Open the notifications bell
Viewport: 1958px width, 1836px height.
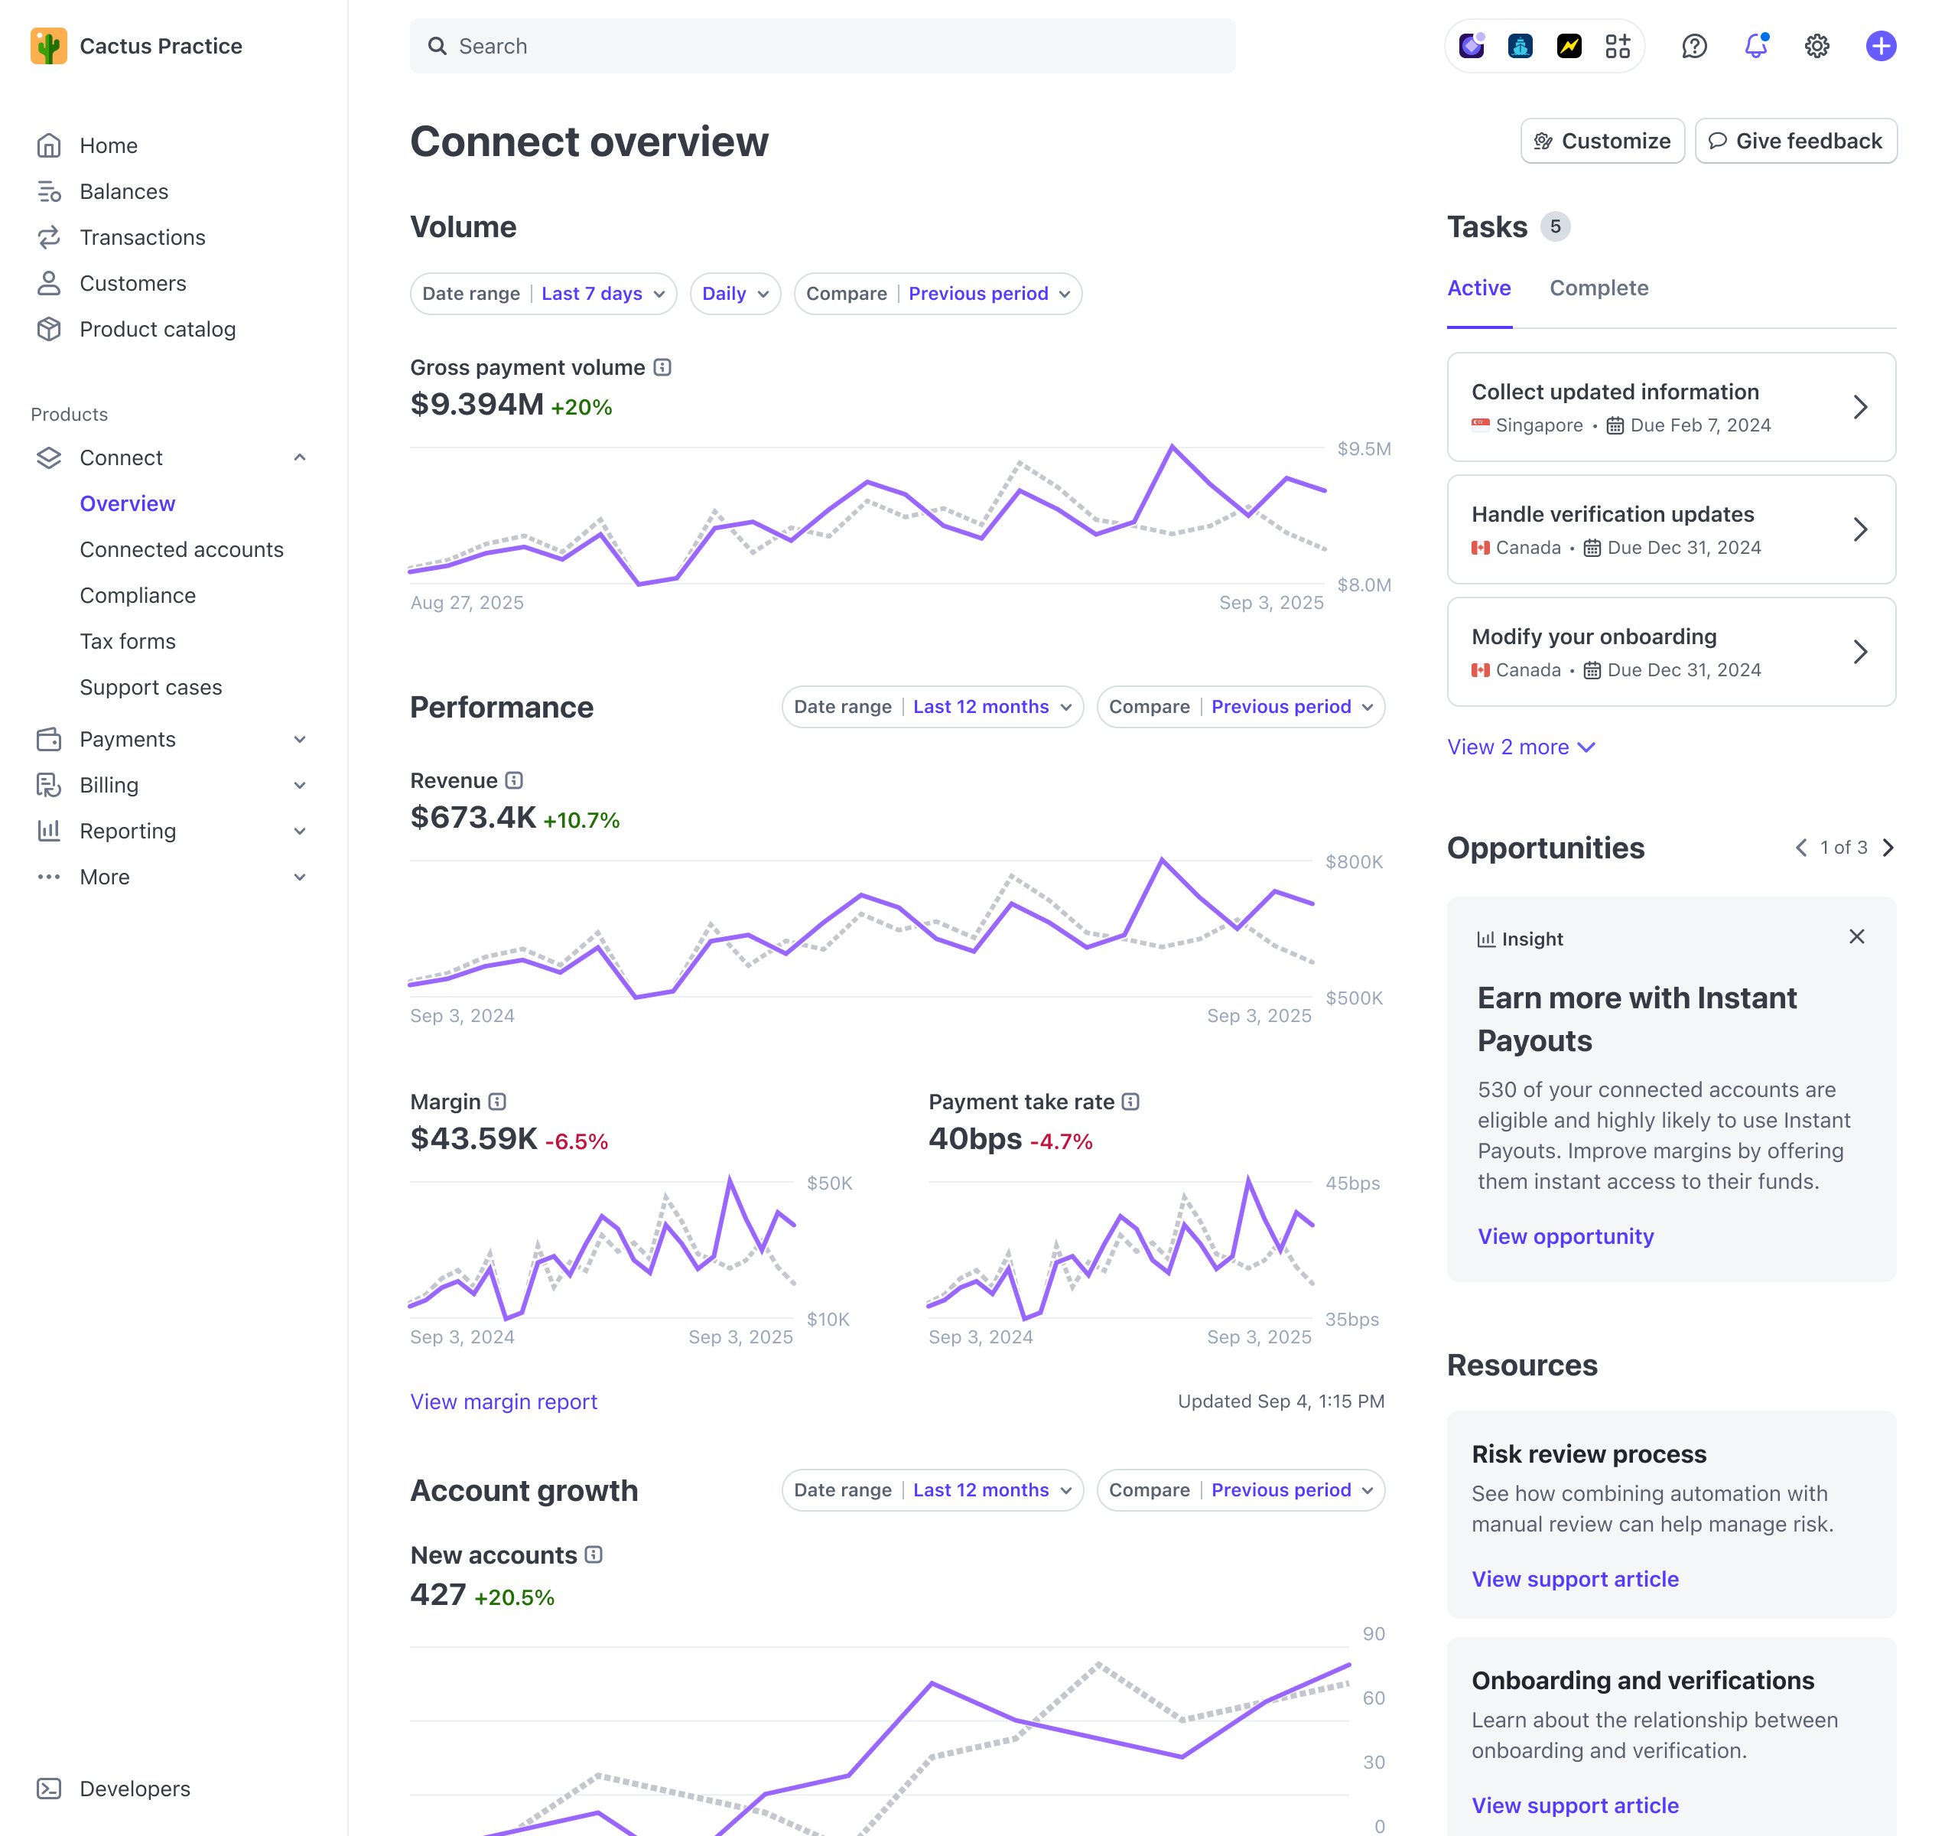point(1755,45)
